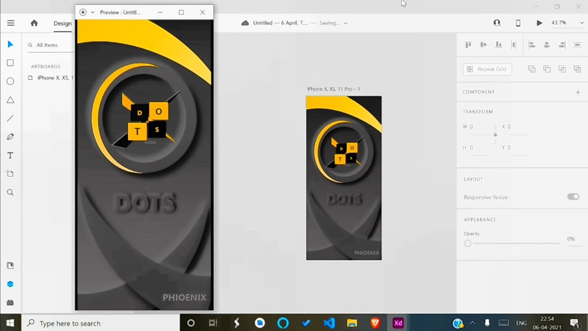Add a component with plus button

point(577,92)
